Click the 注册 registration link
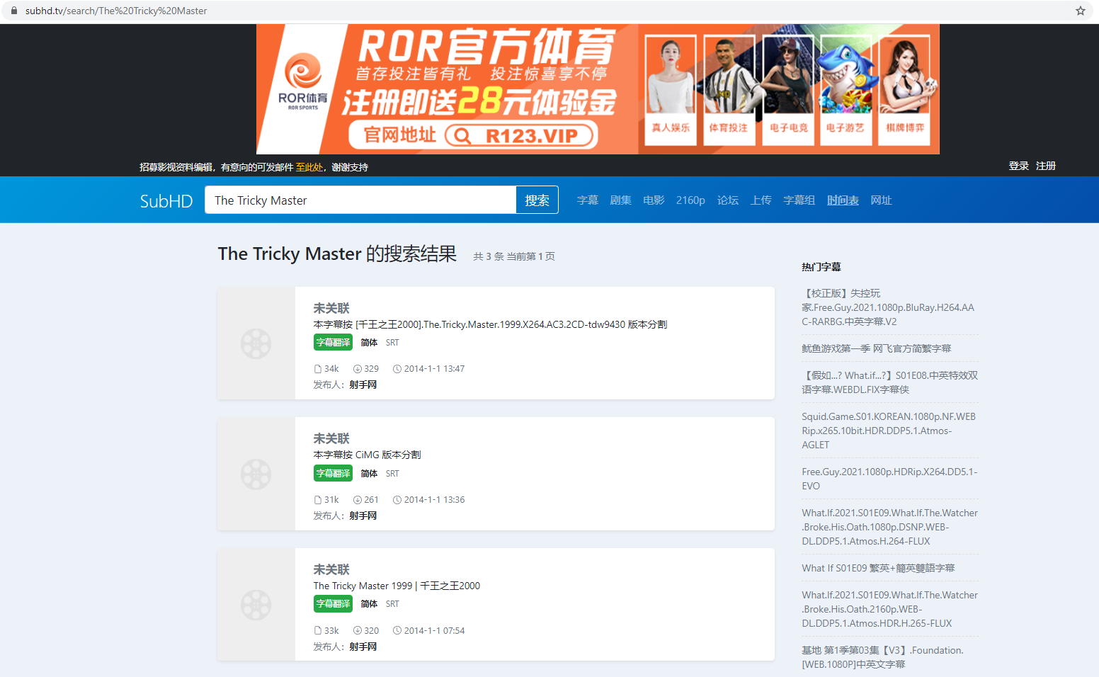This screenshot has width=1099, height=677. (x=1046, y=166)
